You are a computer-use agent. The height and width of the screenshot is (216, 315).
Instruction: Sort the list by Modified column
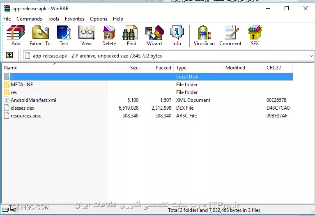click(243, 68)
